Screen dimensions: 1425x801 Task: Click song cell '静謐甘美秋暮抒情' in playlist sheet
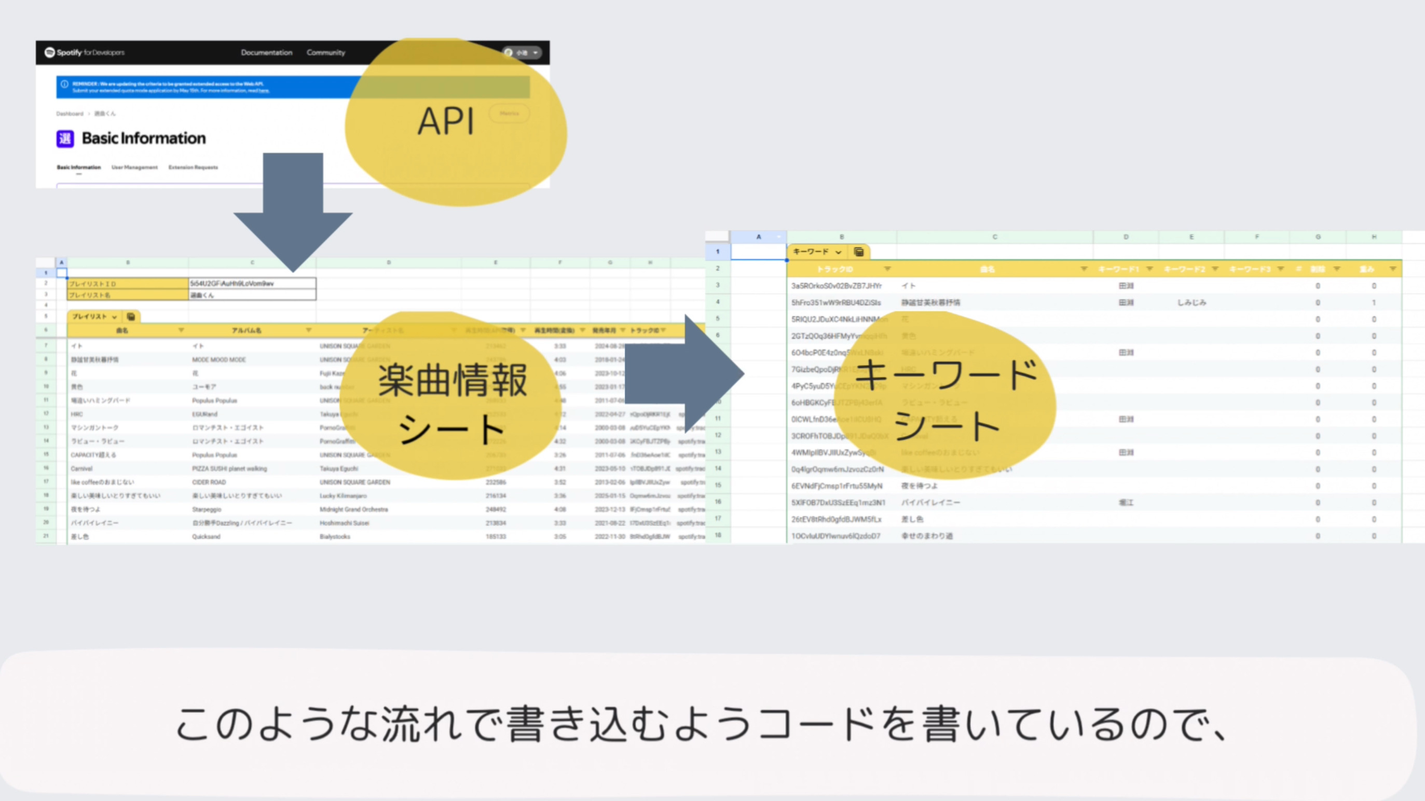point(94,360)
